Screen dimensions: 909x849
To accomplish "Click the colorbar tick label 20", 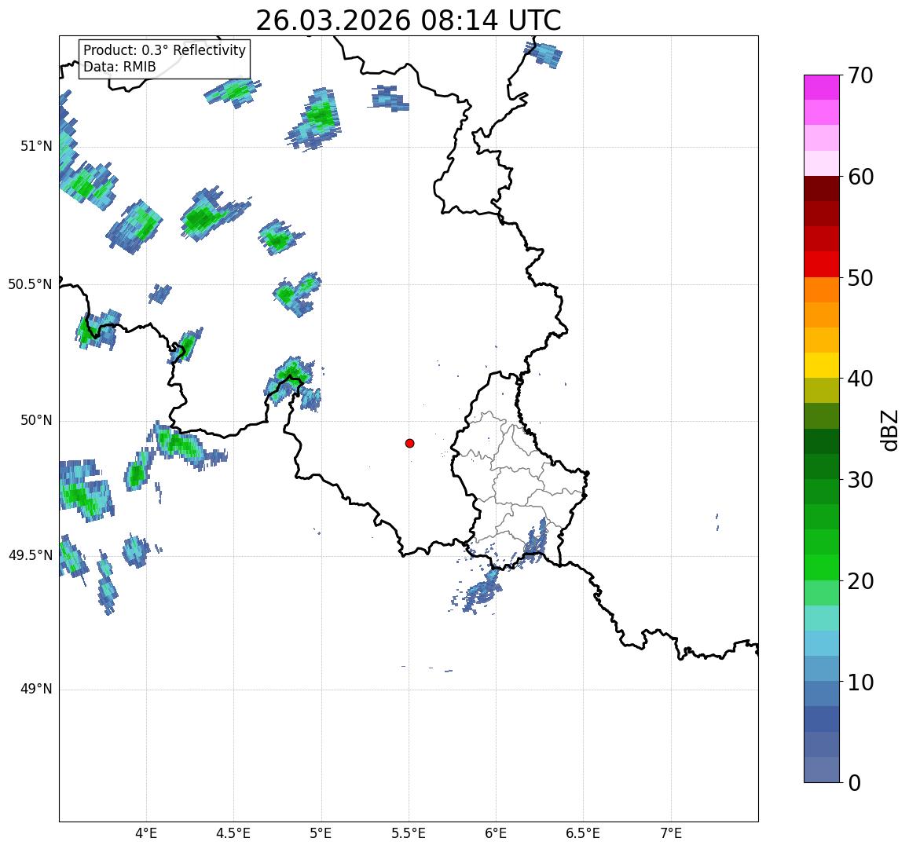I will coord(860,580).
